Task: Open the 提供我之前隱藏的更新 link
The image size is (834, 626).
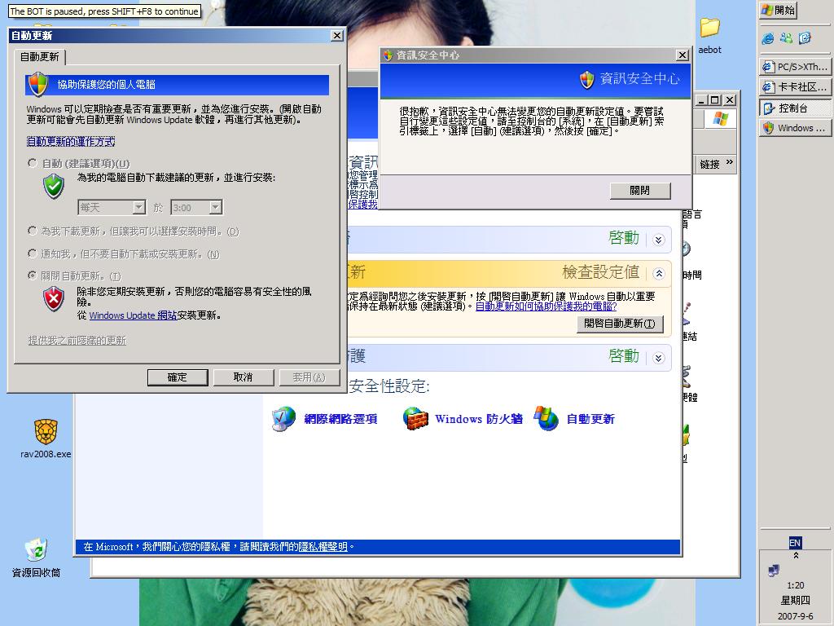Action: (x=77, y=340)
